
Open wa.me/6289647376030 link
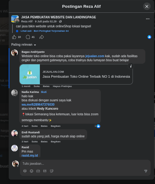[38, 104]
